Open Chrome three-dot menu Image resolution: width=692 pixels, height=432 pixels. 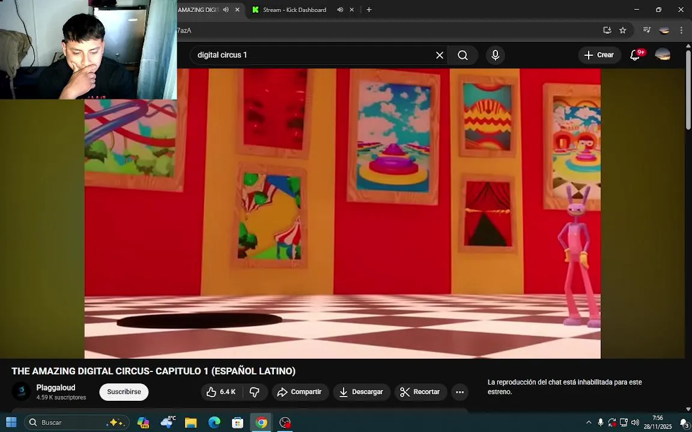pyautogui.click(x=681, y=30)
